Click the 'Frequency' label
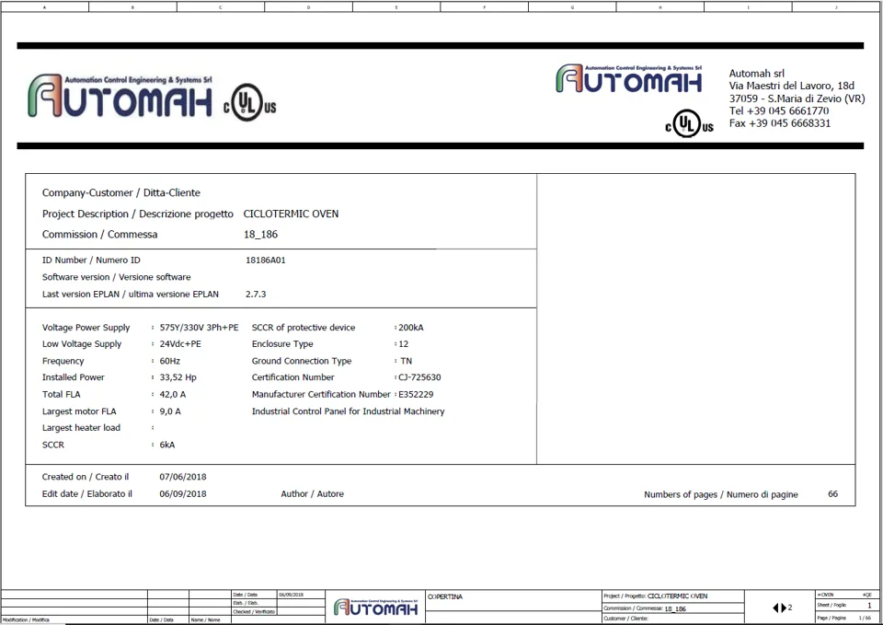The width and height of the screenshot is (883, 625). (x=63, y=361)
